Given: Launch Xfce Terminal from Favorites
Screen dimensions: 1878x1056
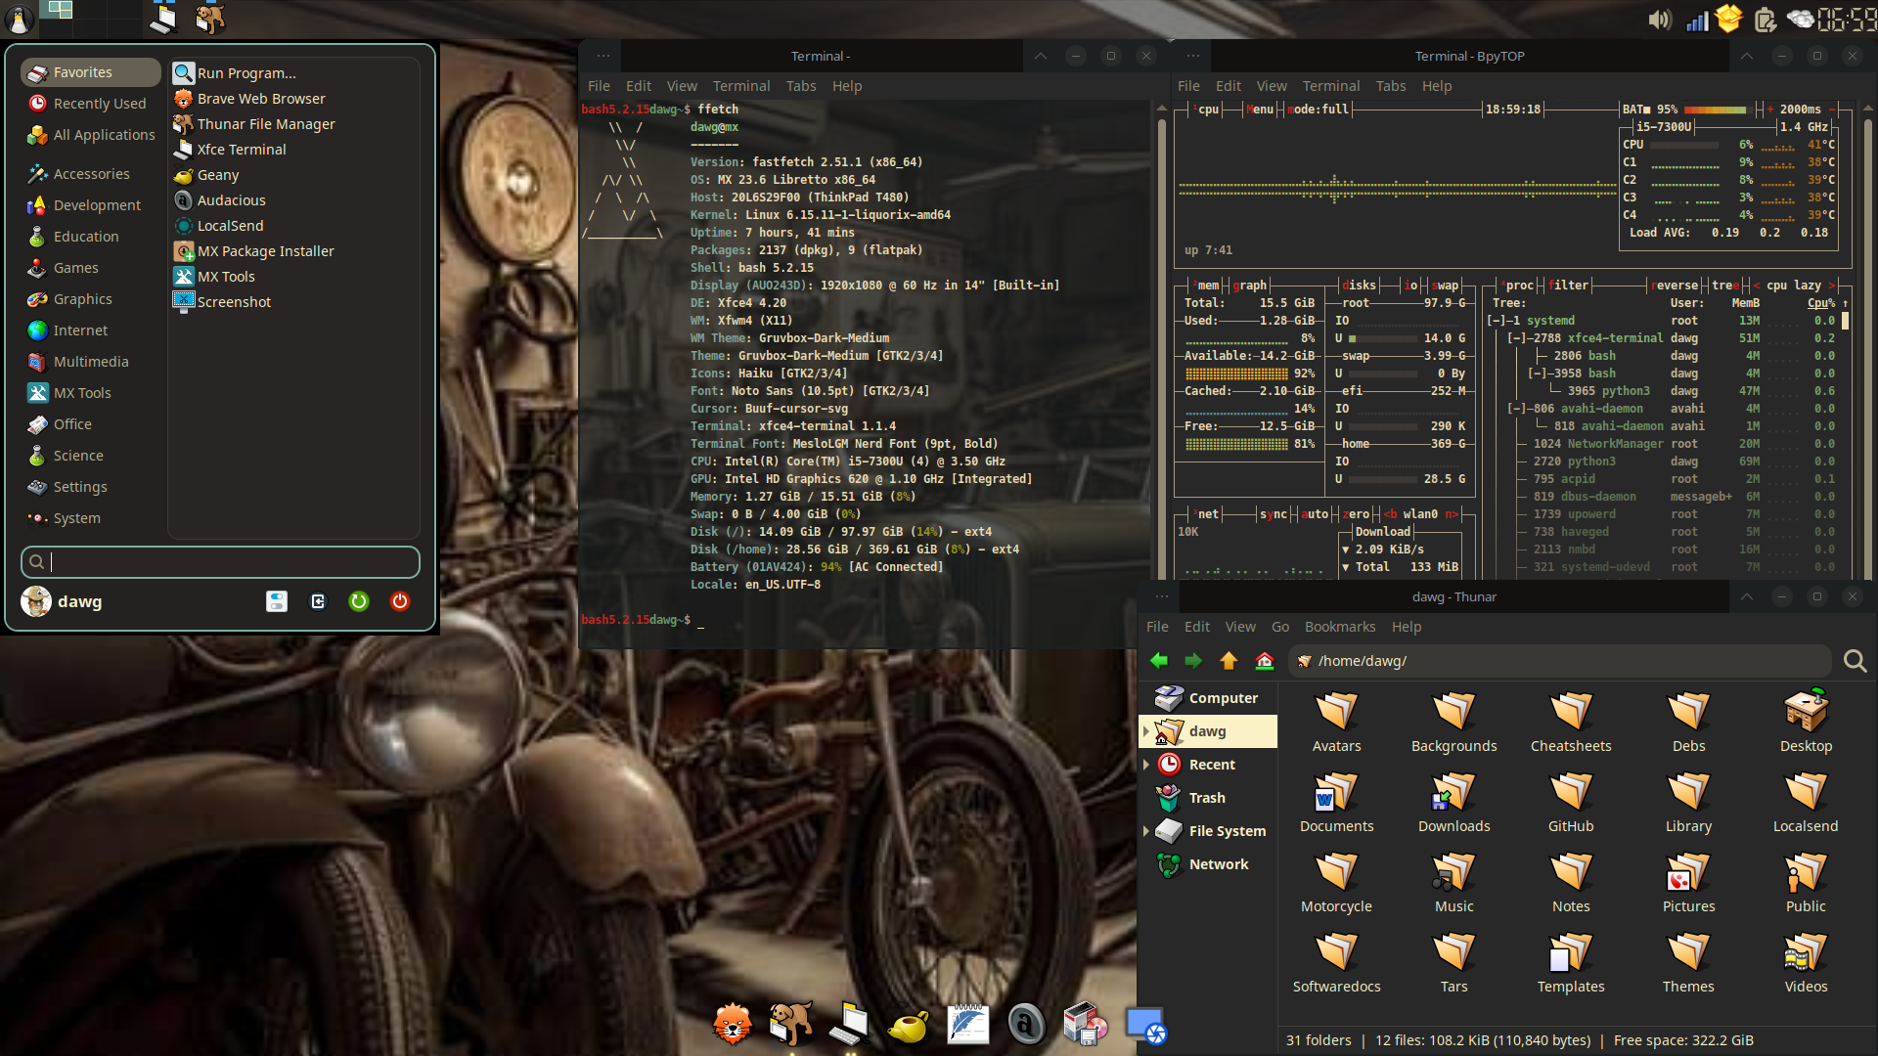Looking at the screenshot, I should (293, 150).
